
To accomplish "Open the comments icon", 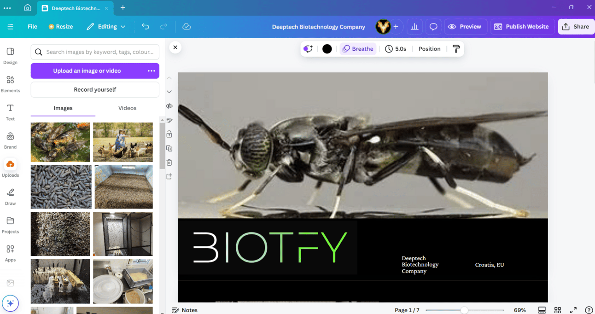I will click(433, 27).
